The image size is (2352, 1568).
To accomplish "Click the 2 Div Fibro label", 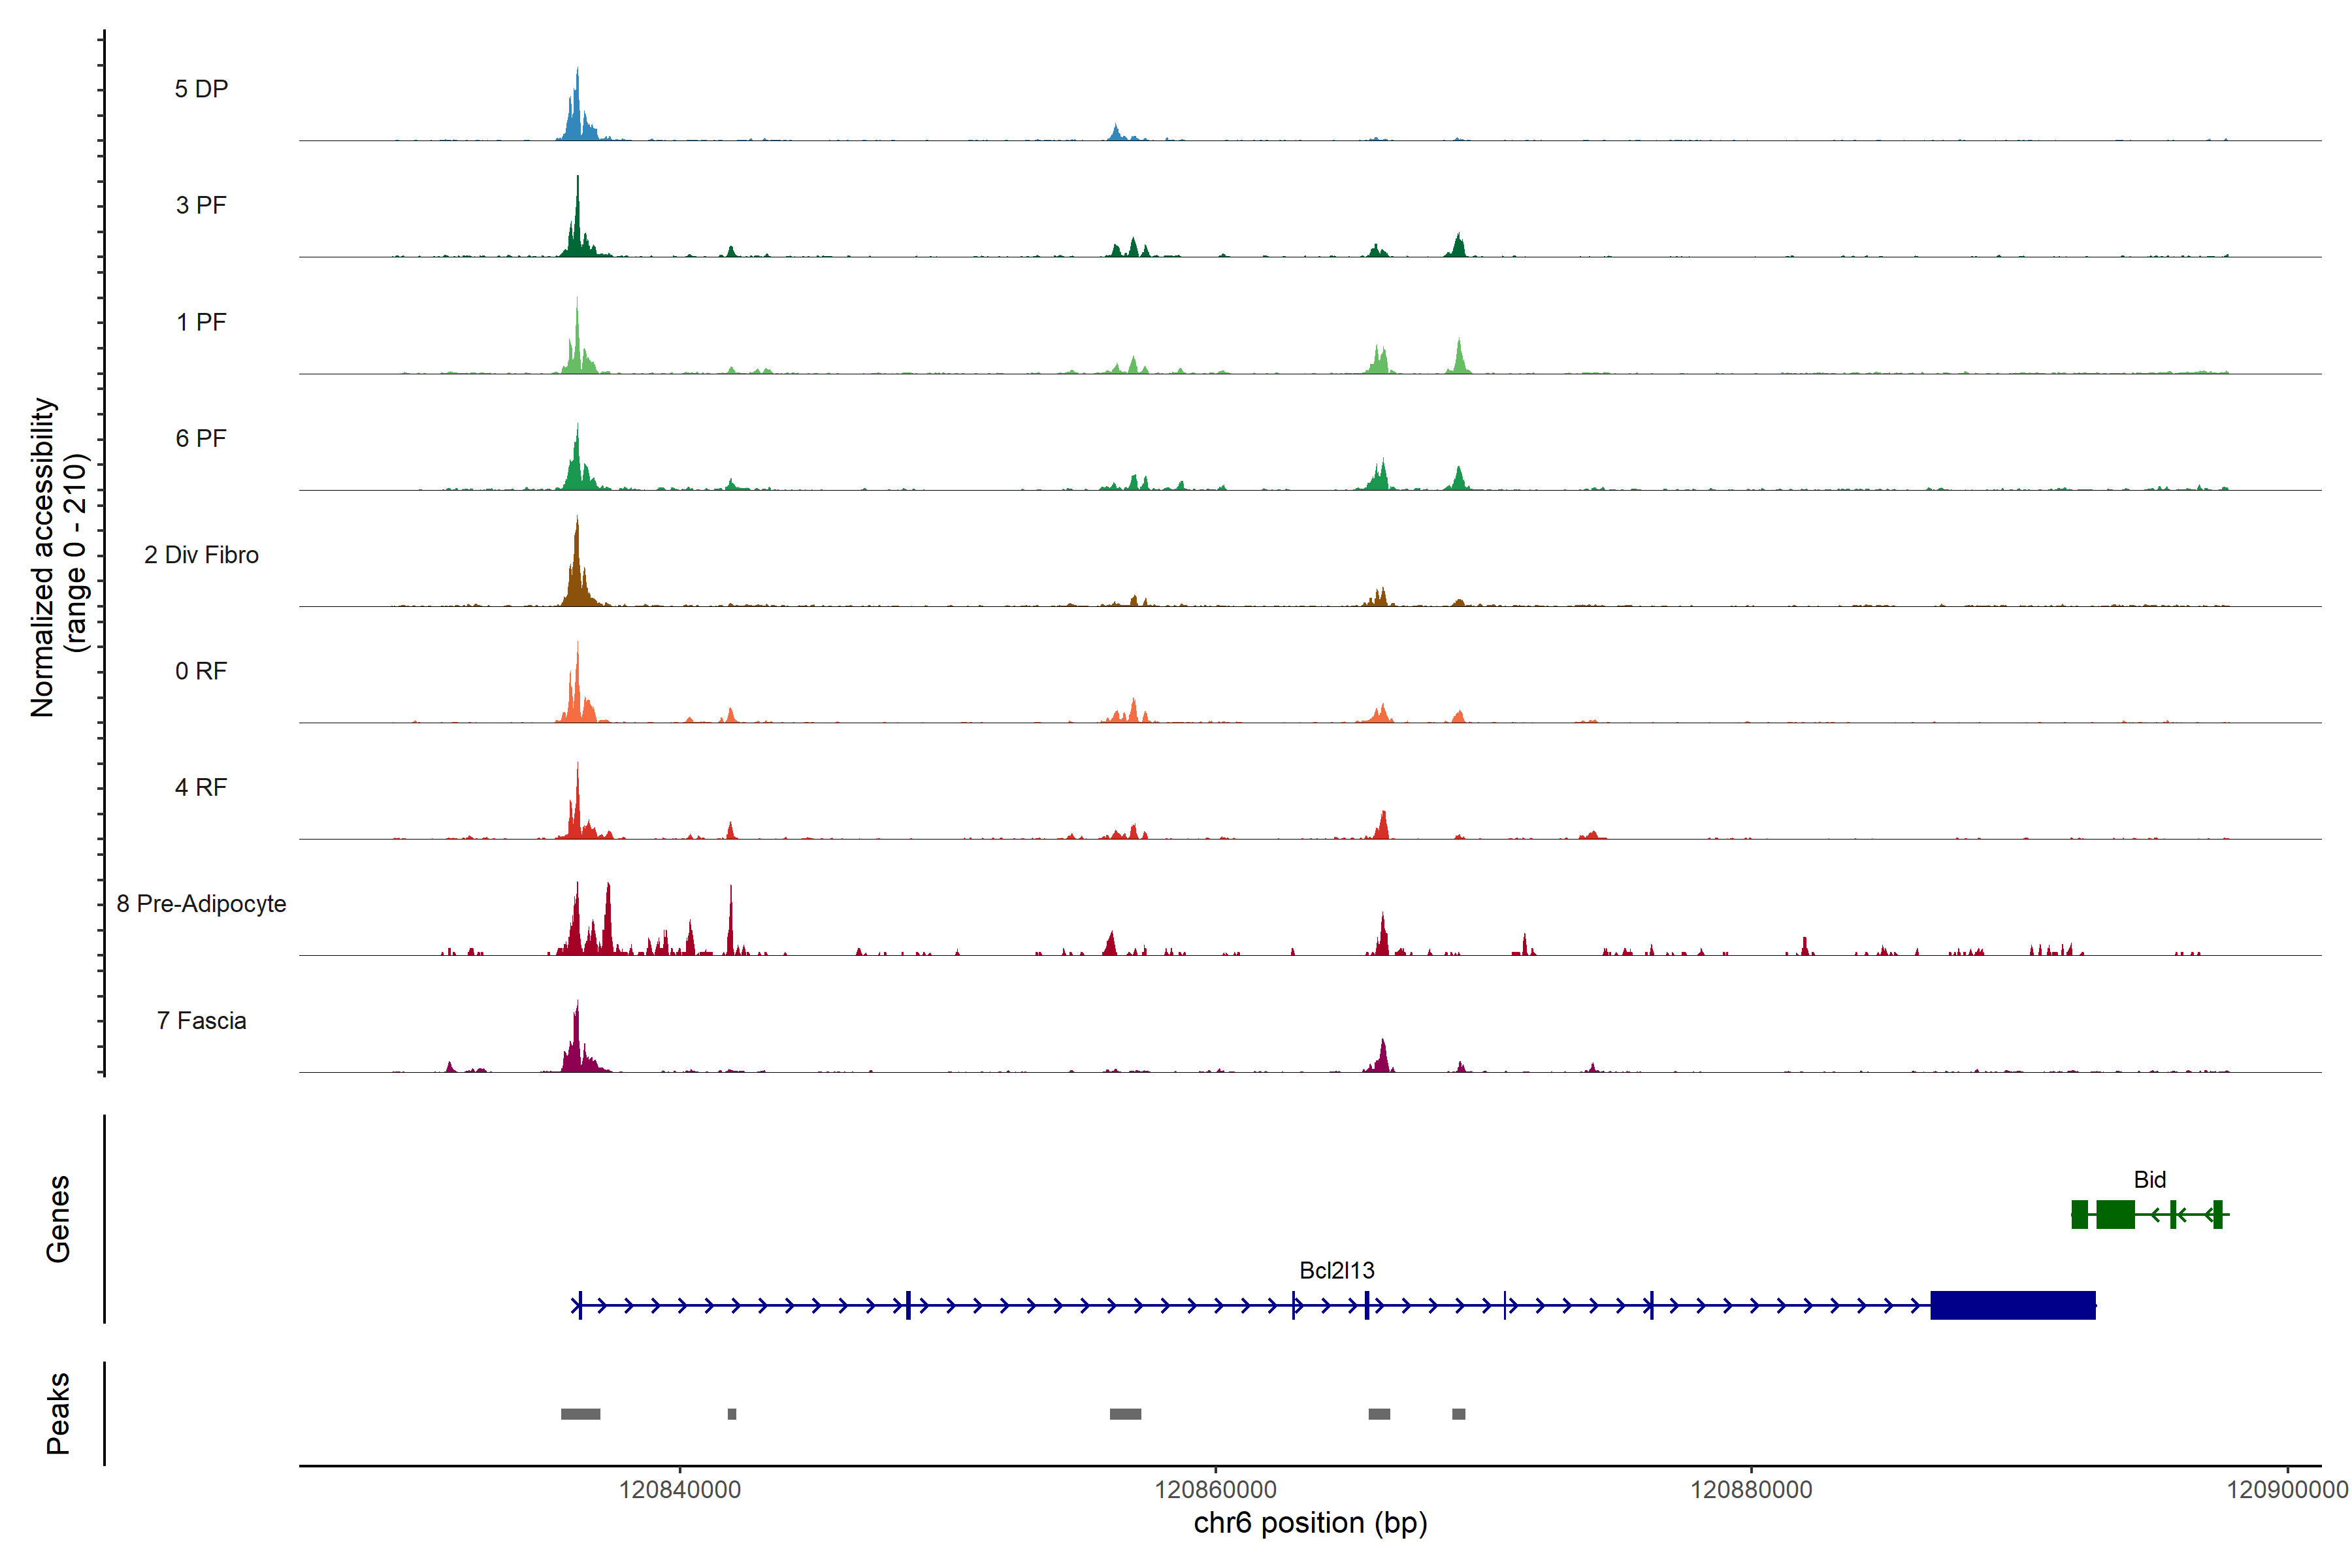I will click(201, 555).
